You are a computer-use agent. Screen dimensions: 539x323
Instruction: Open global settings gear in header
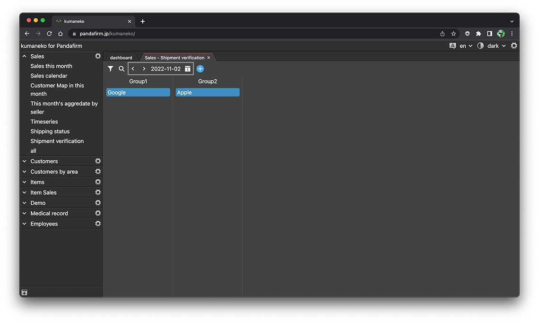[x=514, y=46]
